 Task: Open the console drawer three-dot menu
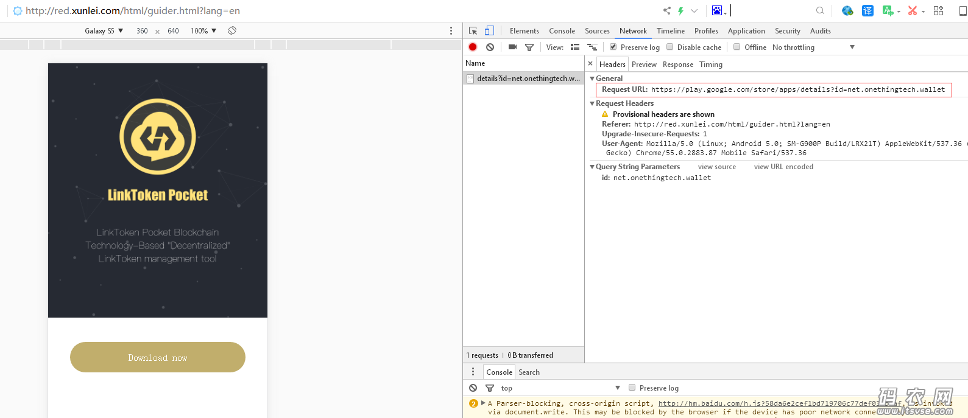[473, 372]
